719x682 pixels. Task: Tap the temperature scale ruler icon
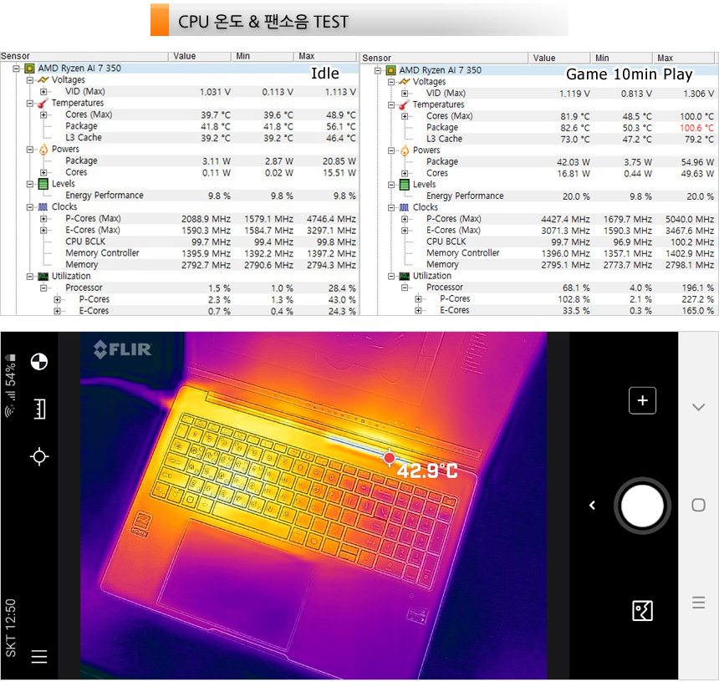pos(38,409)
